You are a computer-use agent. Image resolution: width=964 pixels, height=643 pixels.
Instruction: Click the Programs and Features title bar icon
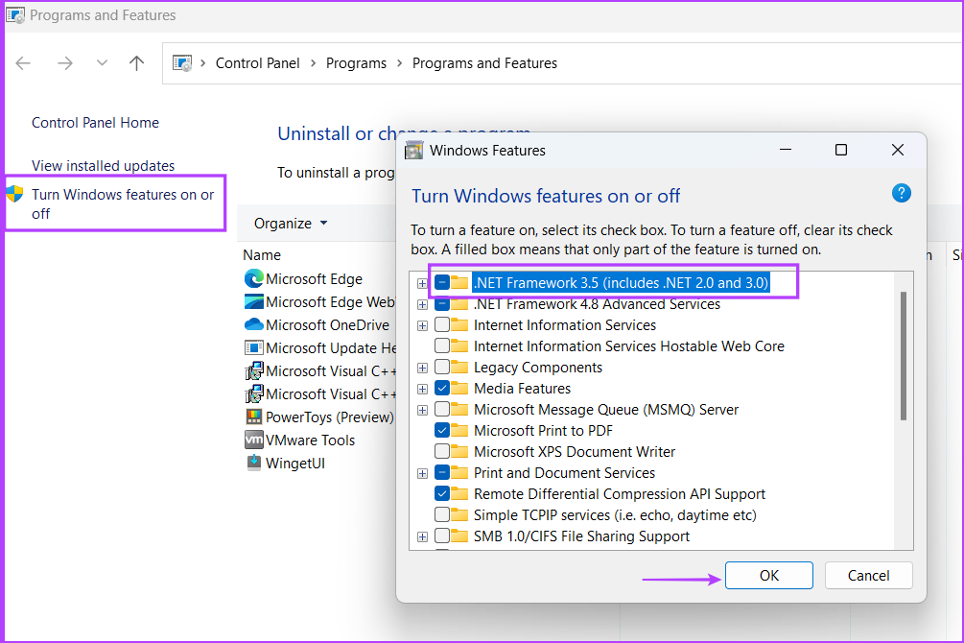(x=14, y=14)
